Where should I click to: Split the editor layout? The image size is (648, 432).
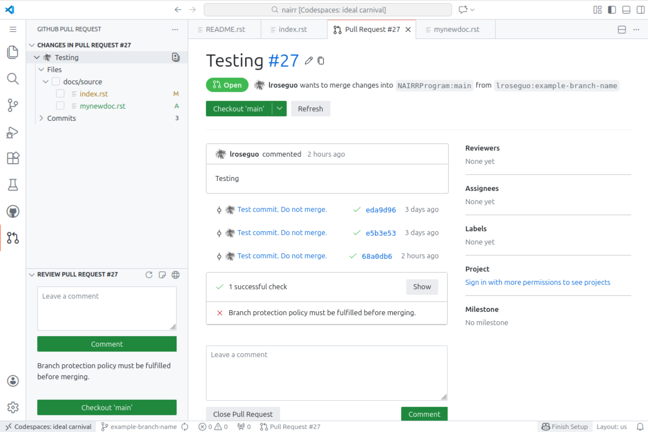622,30
